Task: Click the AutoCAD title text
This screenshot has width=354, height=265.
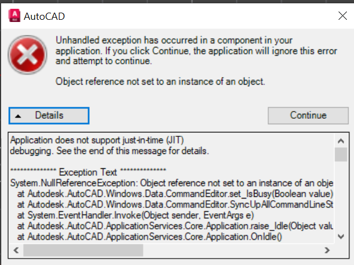Action: coord(44,16)
